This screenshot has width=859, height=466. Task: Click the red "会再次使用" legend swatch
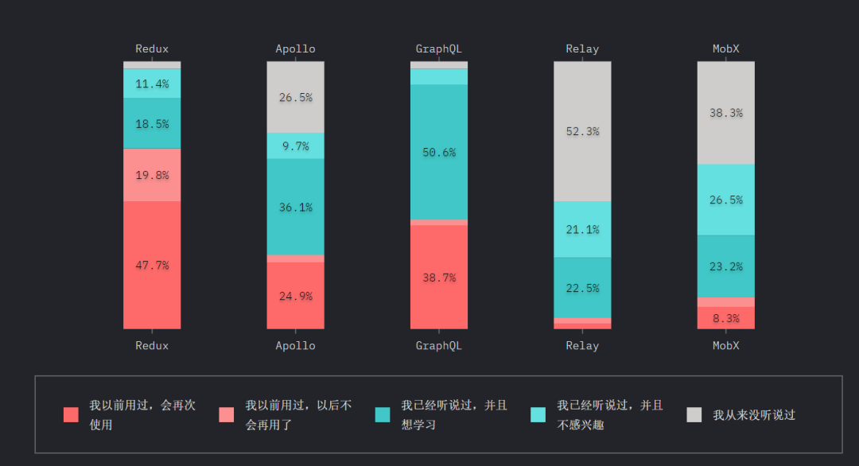(x=72, y=414)
